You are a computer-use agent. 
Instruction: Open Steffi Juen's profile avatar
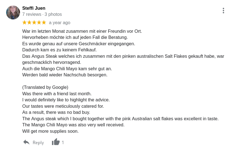[13, 12]
